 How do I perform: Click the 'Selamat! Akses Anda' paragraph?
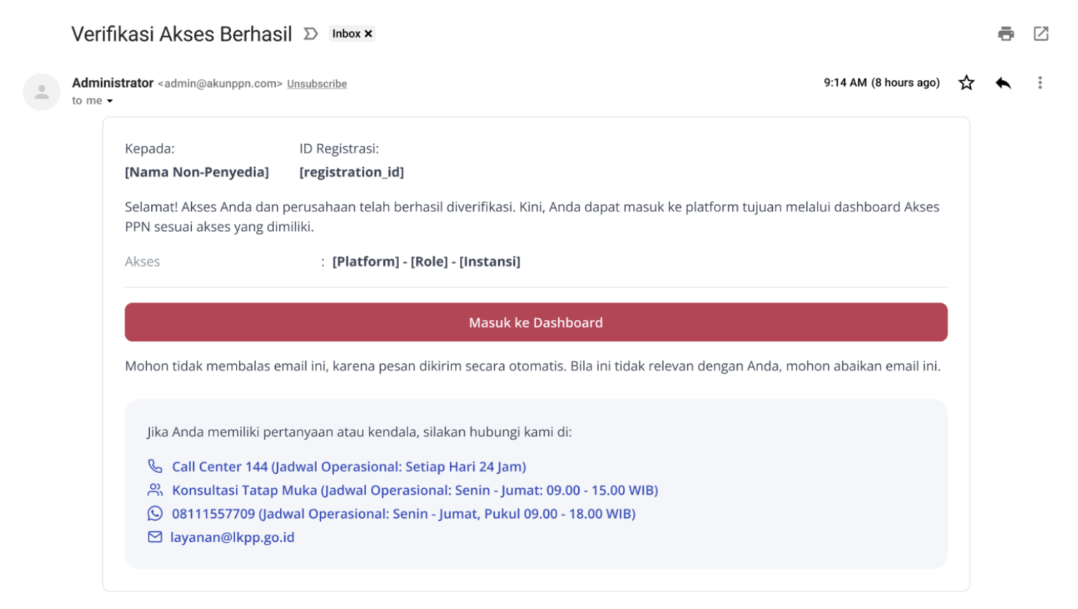point(532,216)
